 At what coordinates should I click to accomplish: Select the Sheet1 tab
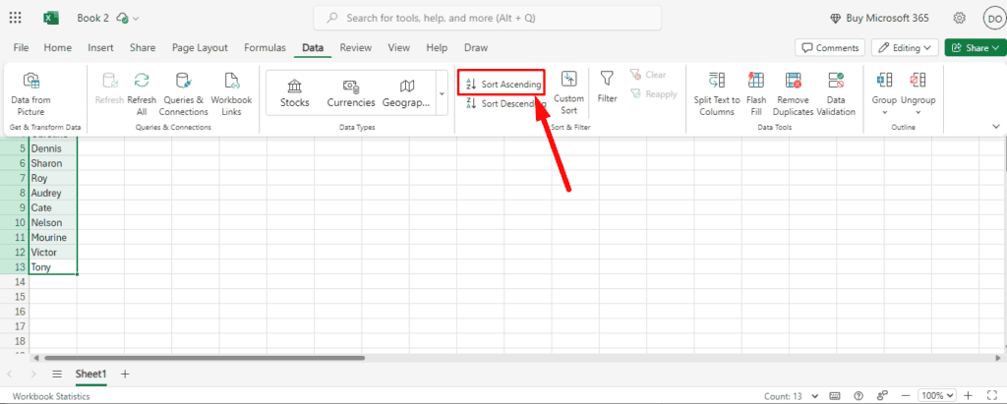click(x=90, y=374)
